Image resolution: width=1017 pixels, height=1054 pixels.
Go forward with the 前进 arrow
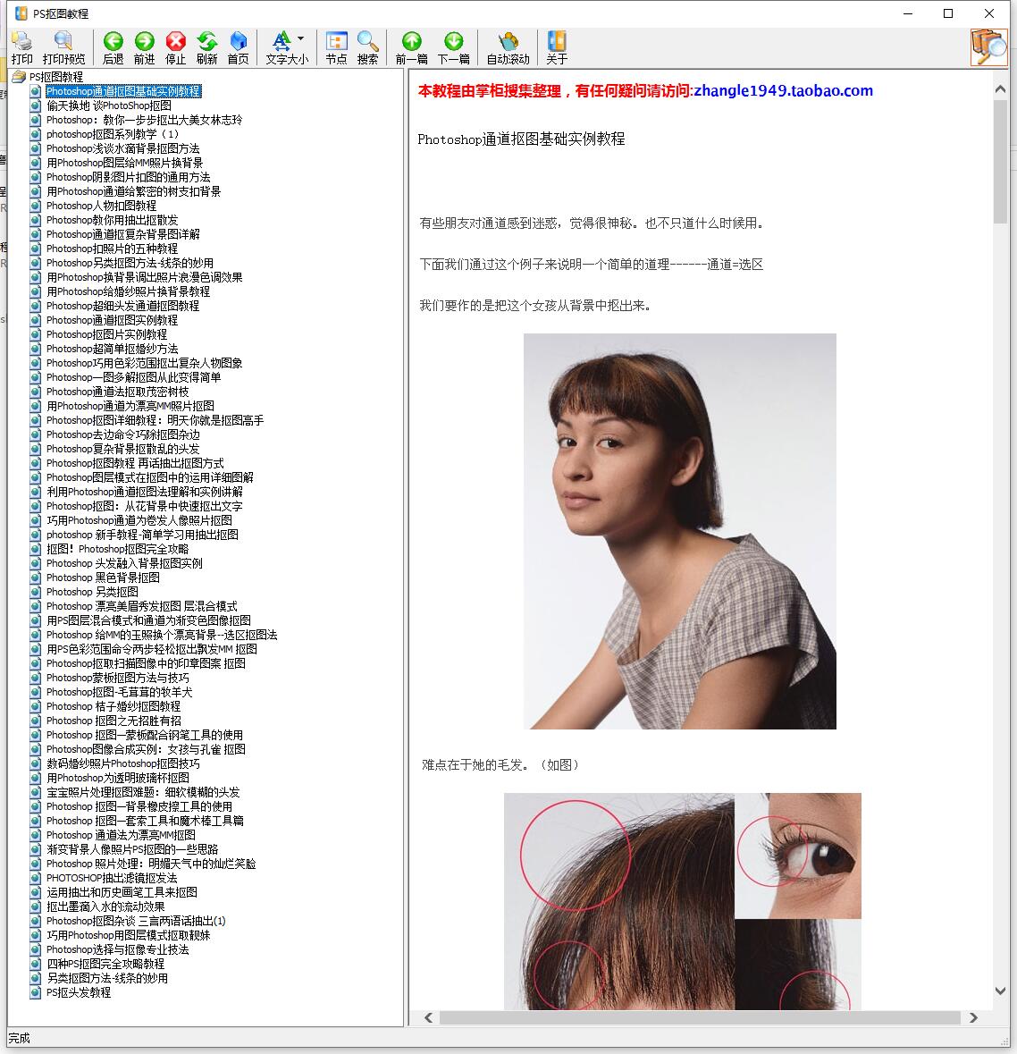coord(145,47)
